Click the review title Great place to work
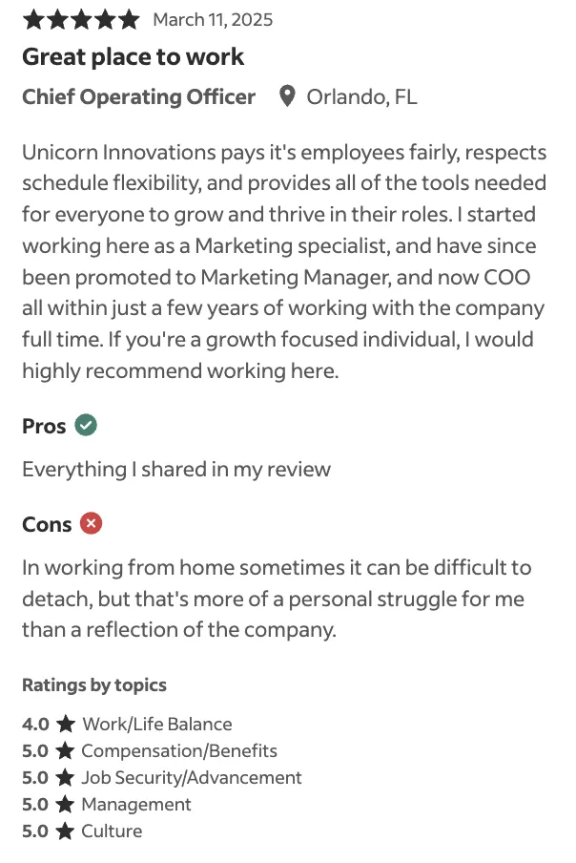The height and width of the screenshot is (863, 576). 133,56
